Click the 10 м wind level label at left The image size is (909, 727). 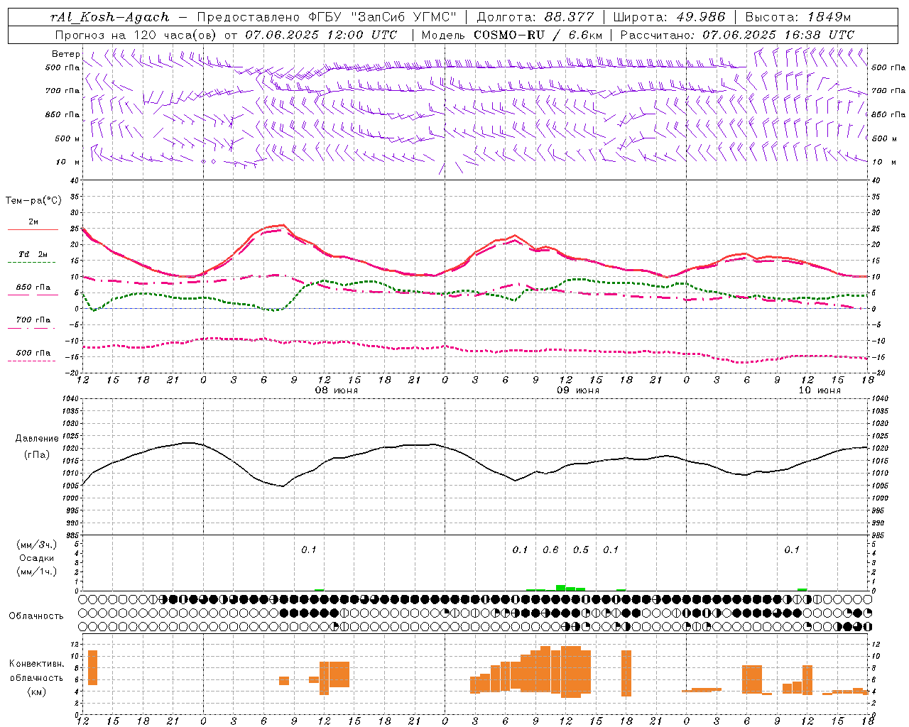(68, 163)
